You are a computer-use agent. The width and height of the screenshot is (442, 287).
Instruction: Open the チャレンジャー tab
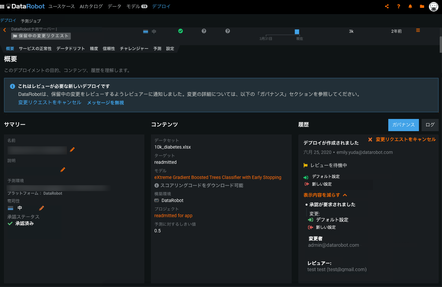coord(134,49)
